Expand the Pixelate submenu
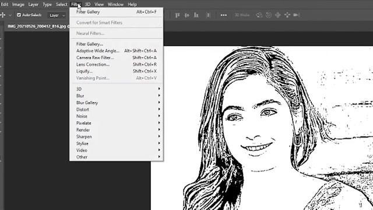Image resolution: width=373 pixels, height=210 pixels. [x=117, y=123]
